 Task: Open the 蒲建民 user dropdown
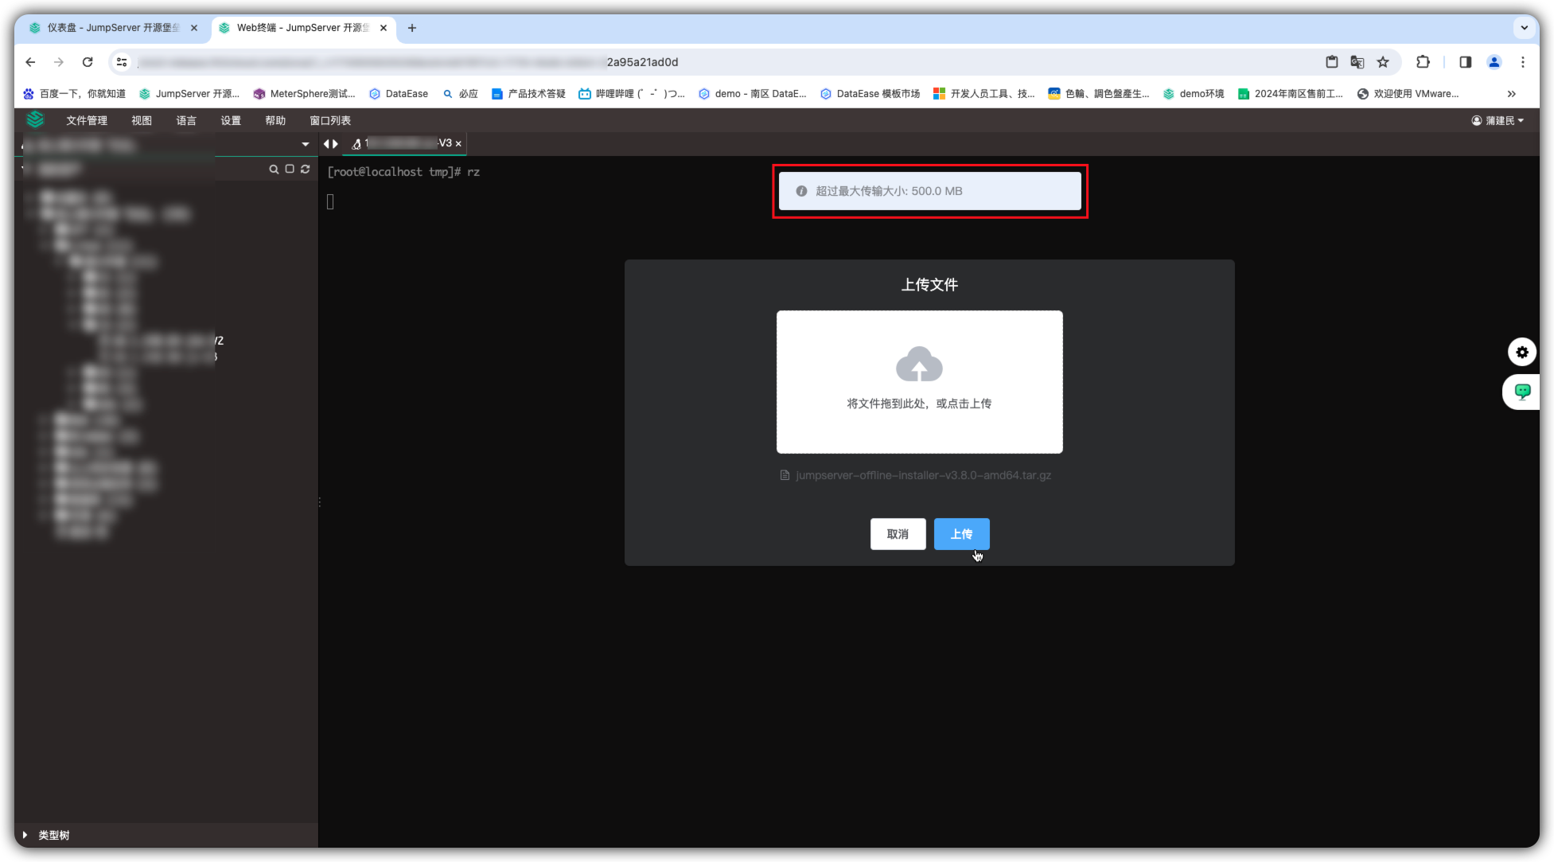tap(1498, 121)
